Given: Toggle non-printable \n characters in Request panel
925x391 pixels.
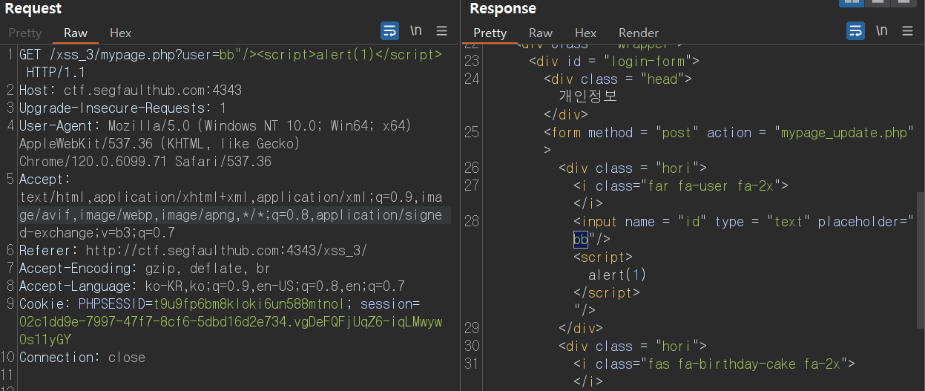Looking at the screenshot, I should coord(416,31).
